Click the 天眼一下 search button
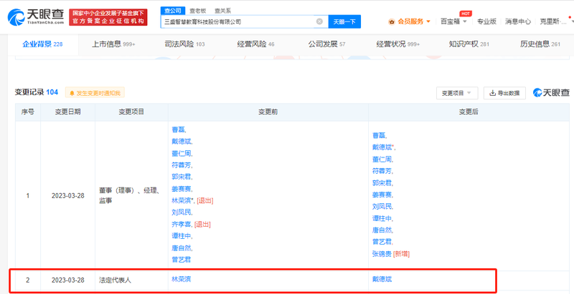This screenshot has height=294, width=574. pyautogui.click(x=344, y=22)
